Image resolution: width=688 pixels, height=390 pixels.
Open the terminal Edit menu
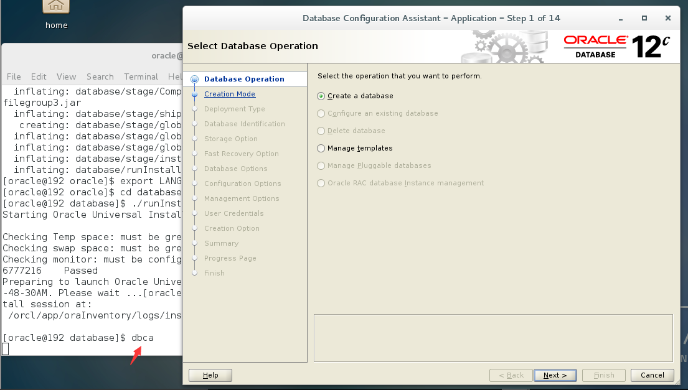(x=39, y=77)
